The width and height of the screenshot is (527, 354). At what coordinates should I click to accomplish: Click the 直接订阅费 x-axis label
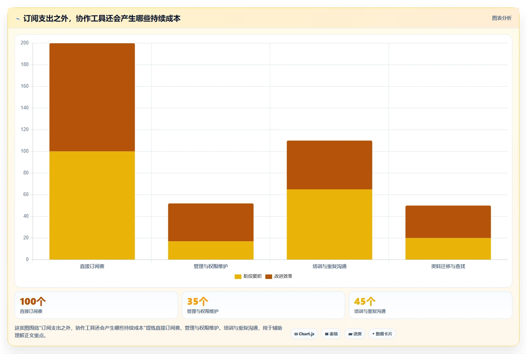pos(92,266)
